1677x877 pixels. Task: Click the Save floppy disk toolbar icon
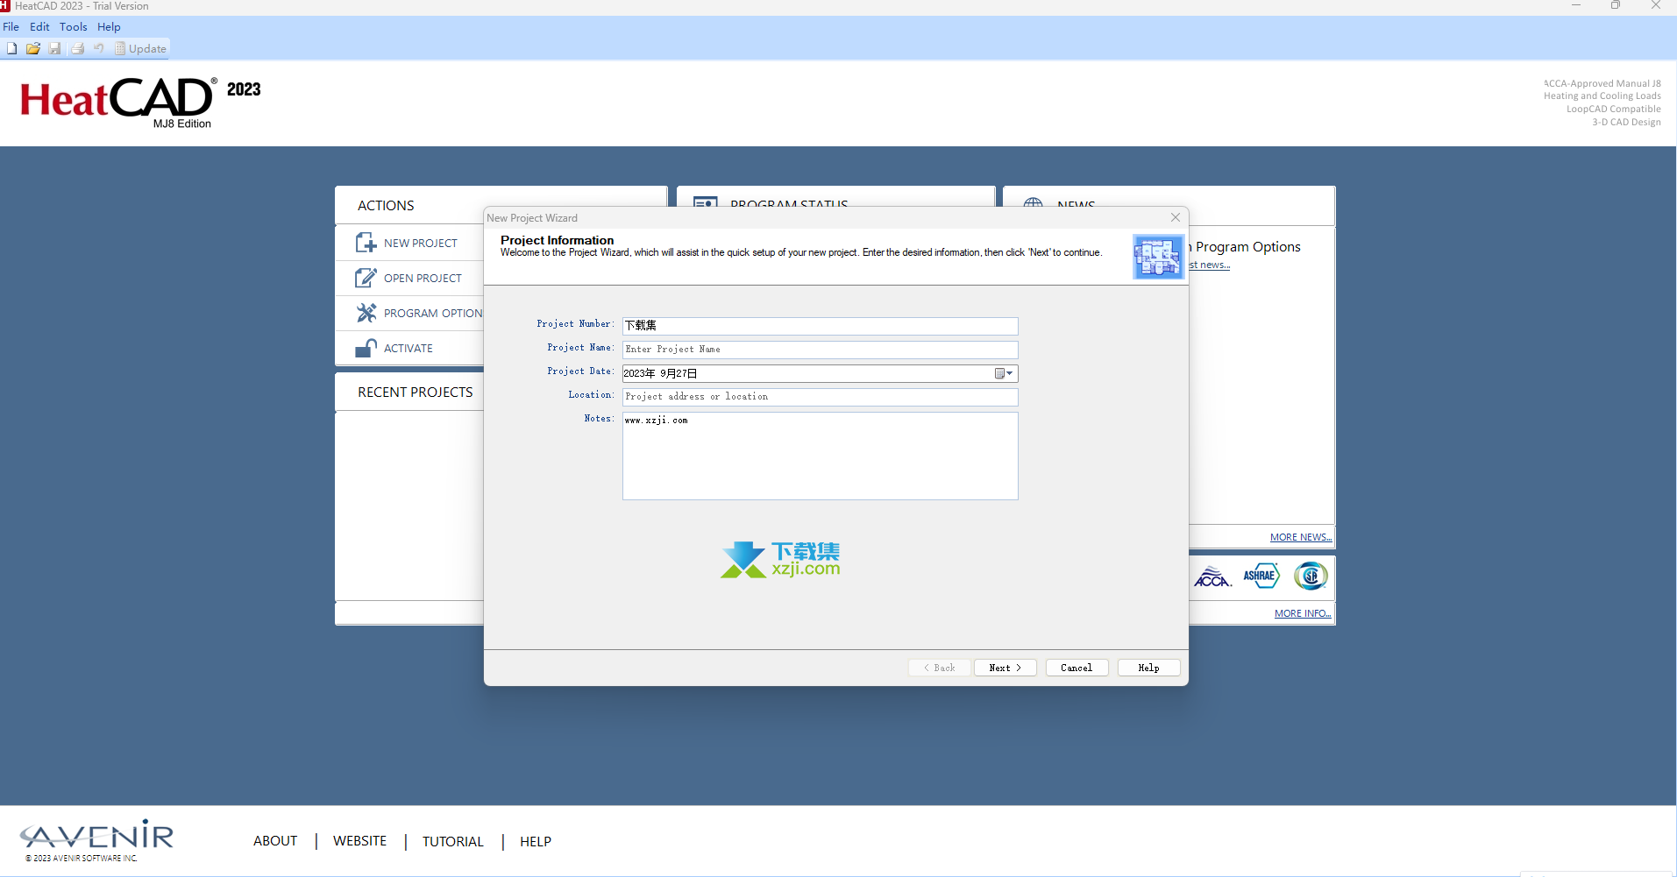coord(55,48)
